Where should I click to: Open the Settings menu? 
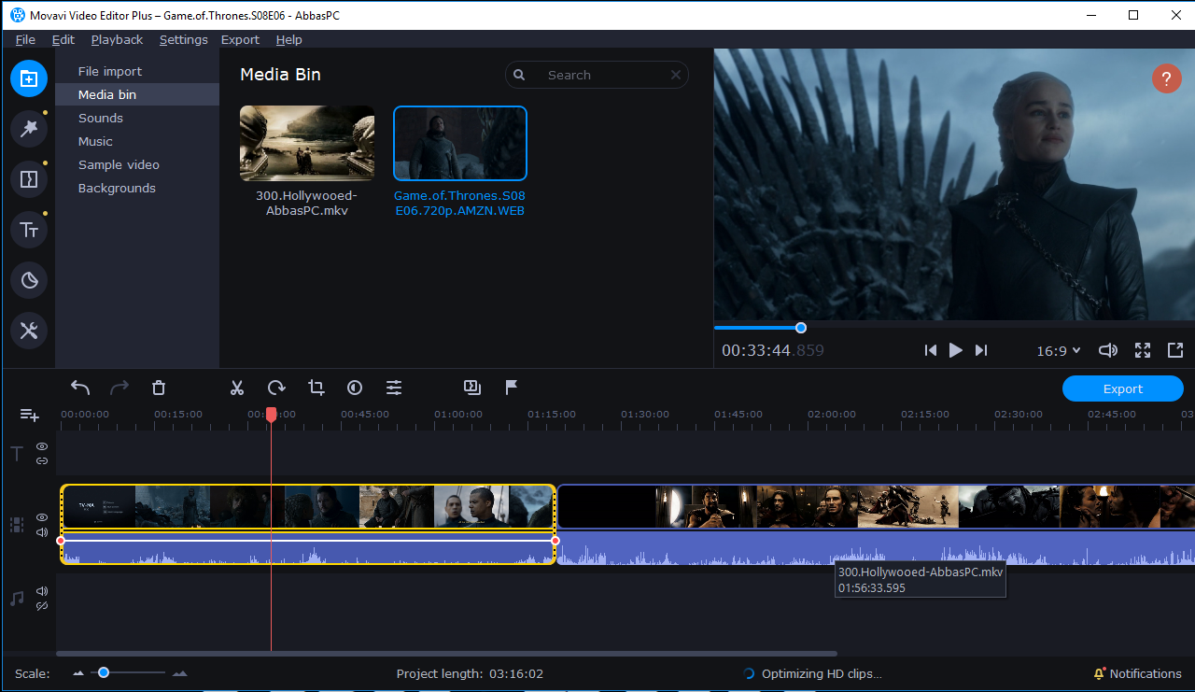pos(184,39)
